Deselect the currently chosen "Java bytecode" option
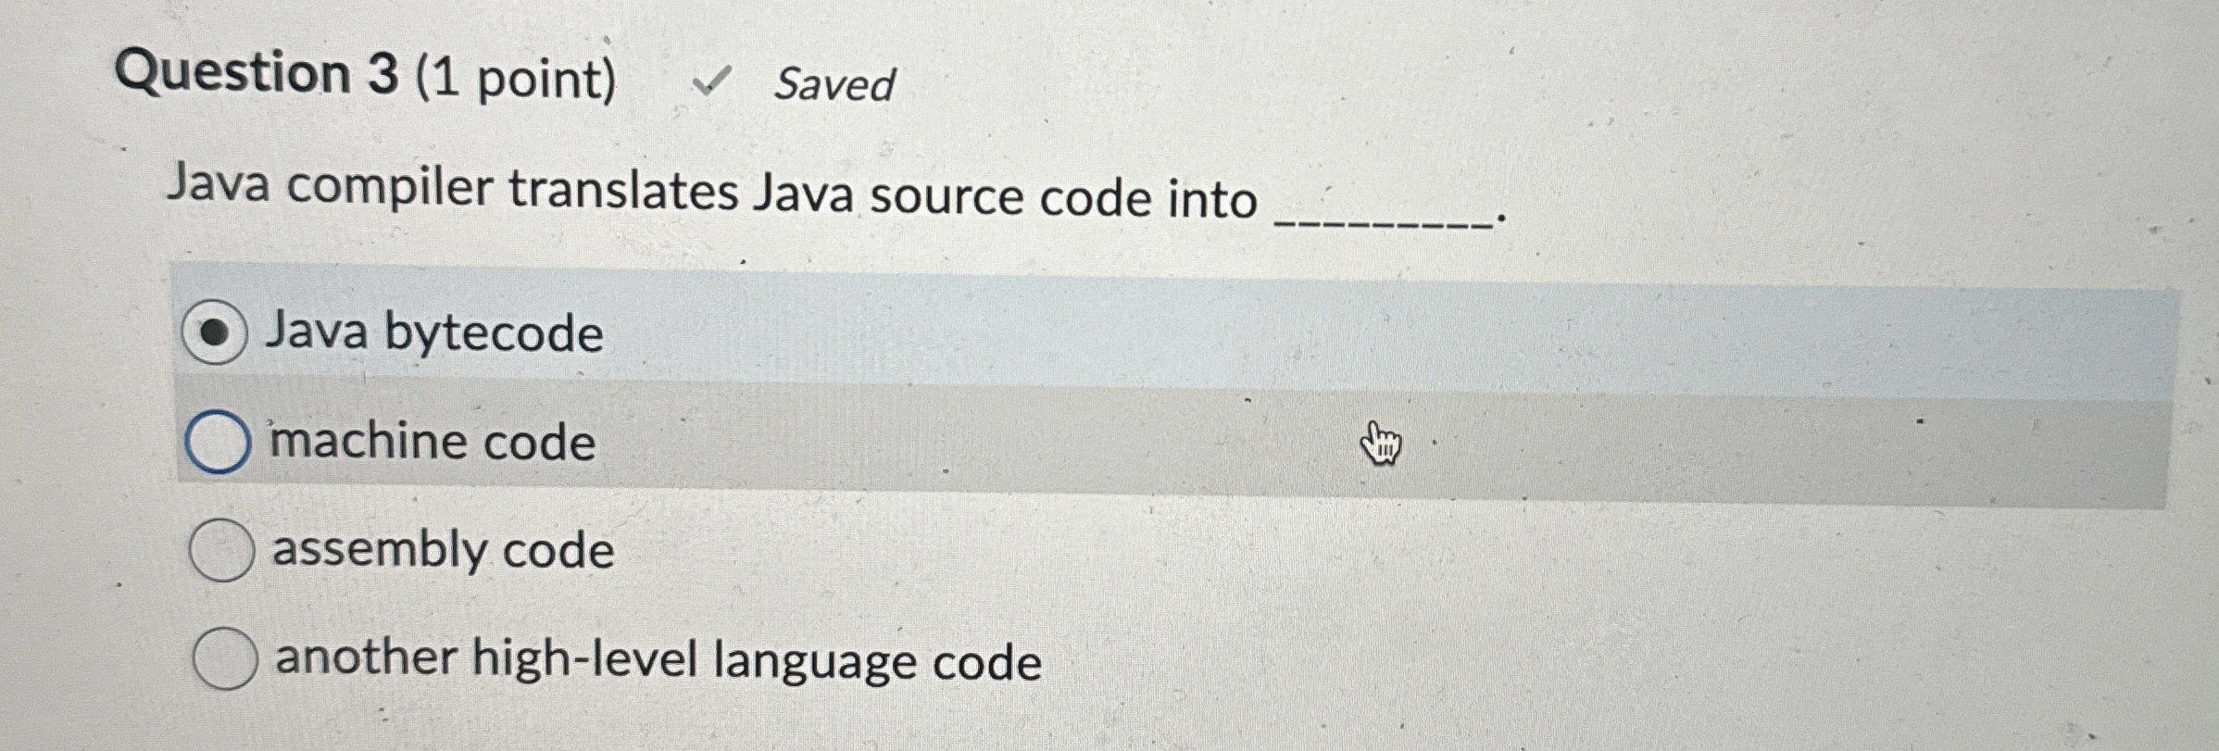 (218, 330)
